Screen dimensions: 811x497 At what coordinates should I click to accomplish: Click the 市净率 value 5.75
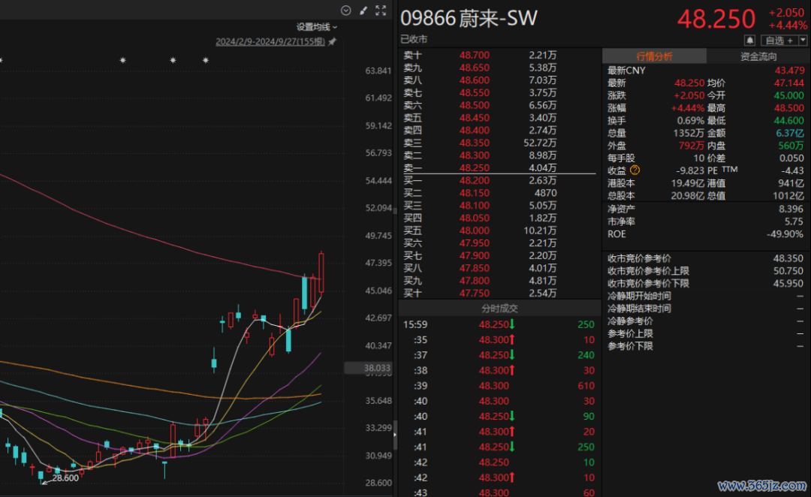point(794,221)
